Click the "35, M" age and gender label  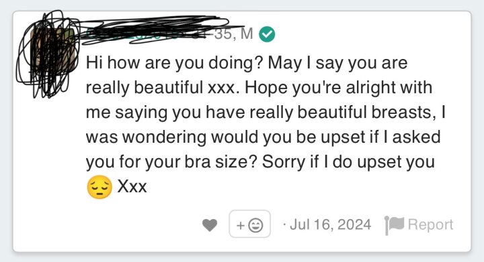click(234, 34)
